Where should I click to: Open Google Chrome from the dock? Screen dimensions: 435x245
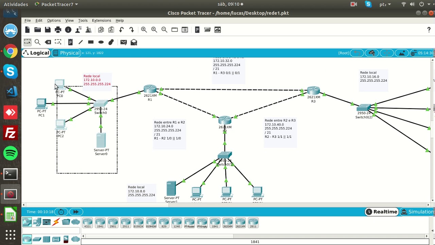point(11,52)
